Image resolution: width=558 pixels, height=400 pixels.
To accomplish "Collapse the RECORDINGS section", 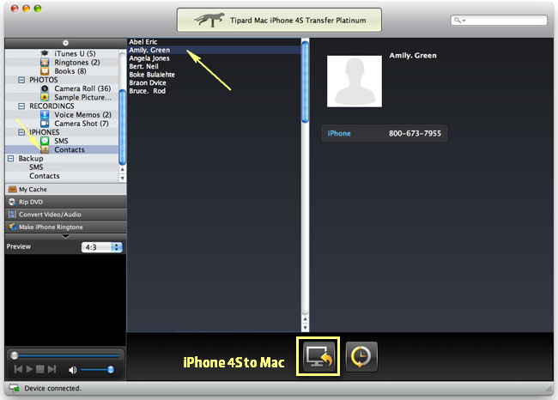I will click(21, 106).
